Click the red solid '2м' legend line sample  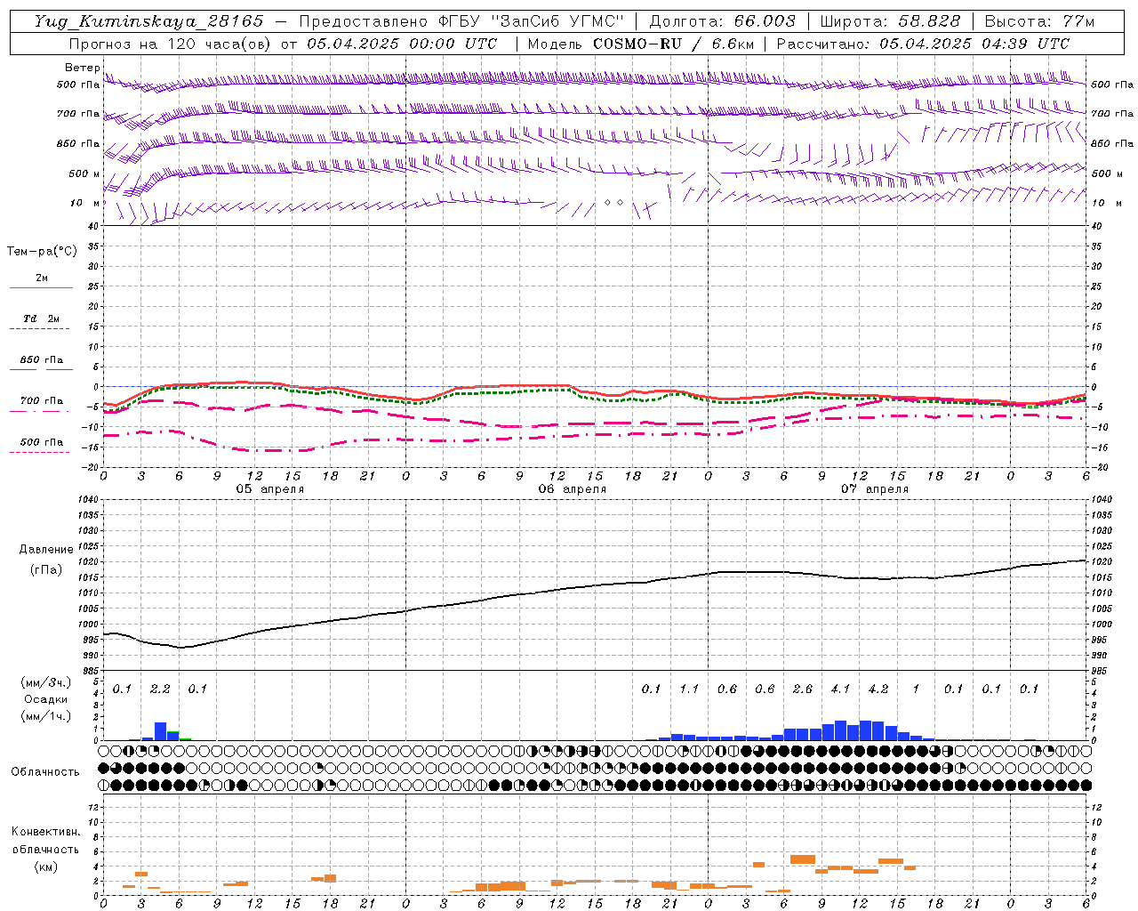[x=41, y=287]
